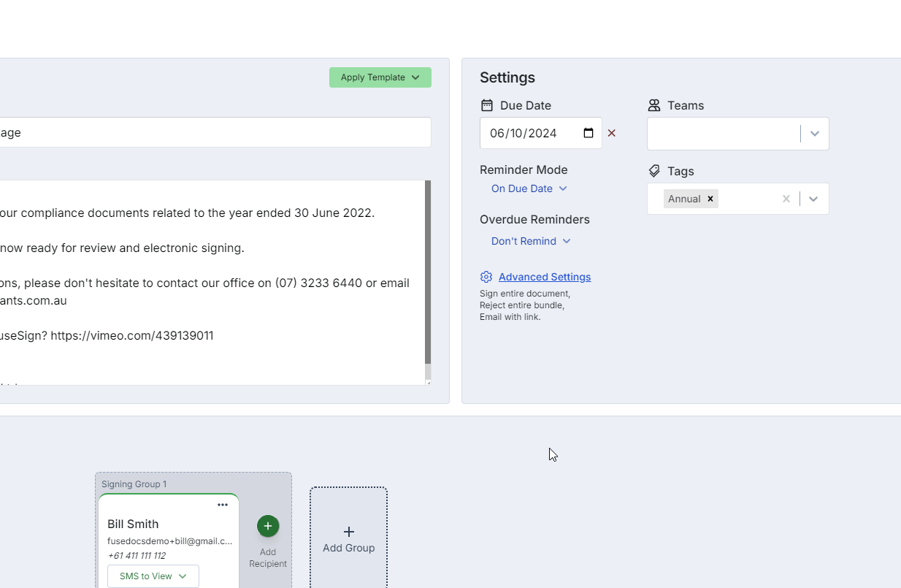Change Reminder Mode from On Due Date
Image resolution: width=901 pixels, height=588 pixels.
coord(529,188)
